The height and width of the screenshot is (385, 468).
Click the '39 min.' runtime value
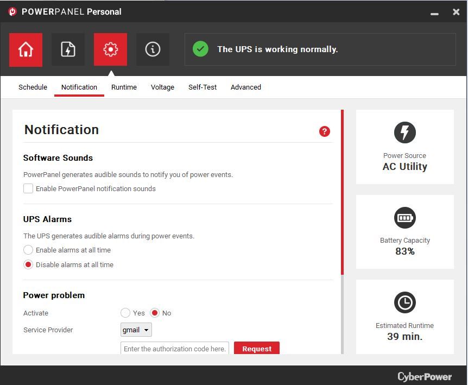[404, 336]
